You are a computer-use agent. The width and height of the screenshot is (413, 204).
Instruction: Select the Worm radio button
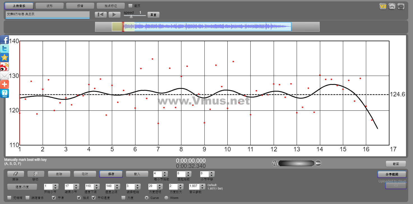[166, 198]
